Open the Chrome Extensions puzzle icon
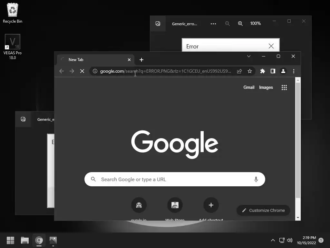This screenshot has width=330, height=248. (262, 71)
